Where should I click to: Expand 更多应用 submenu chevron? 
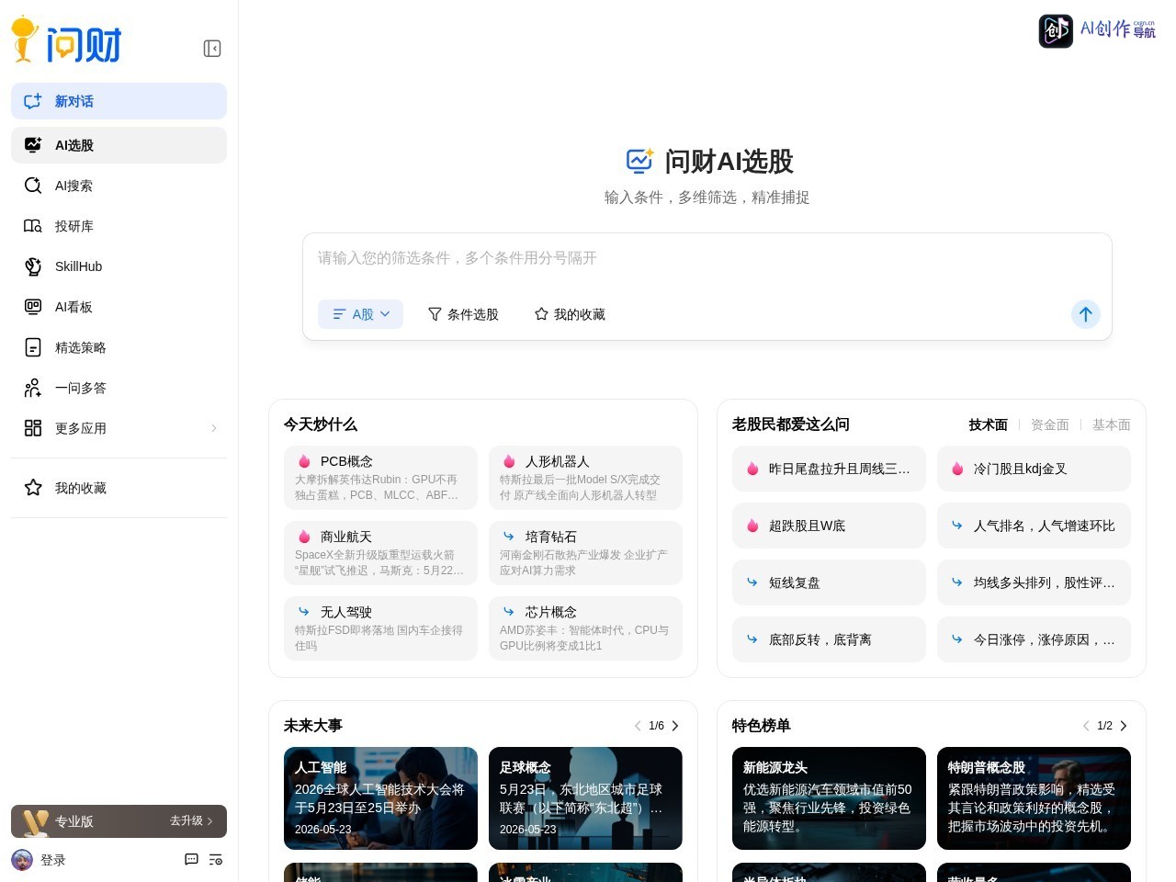pos(214,428)
